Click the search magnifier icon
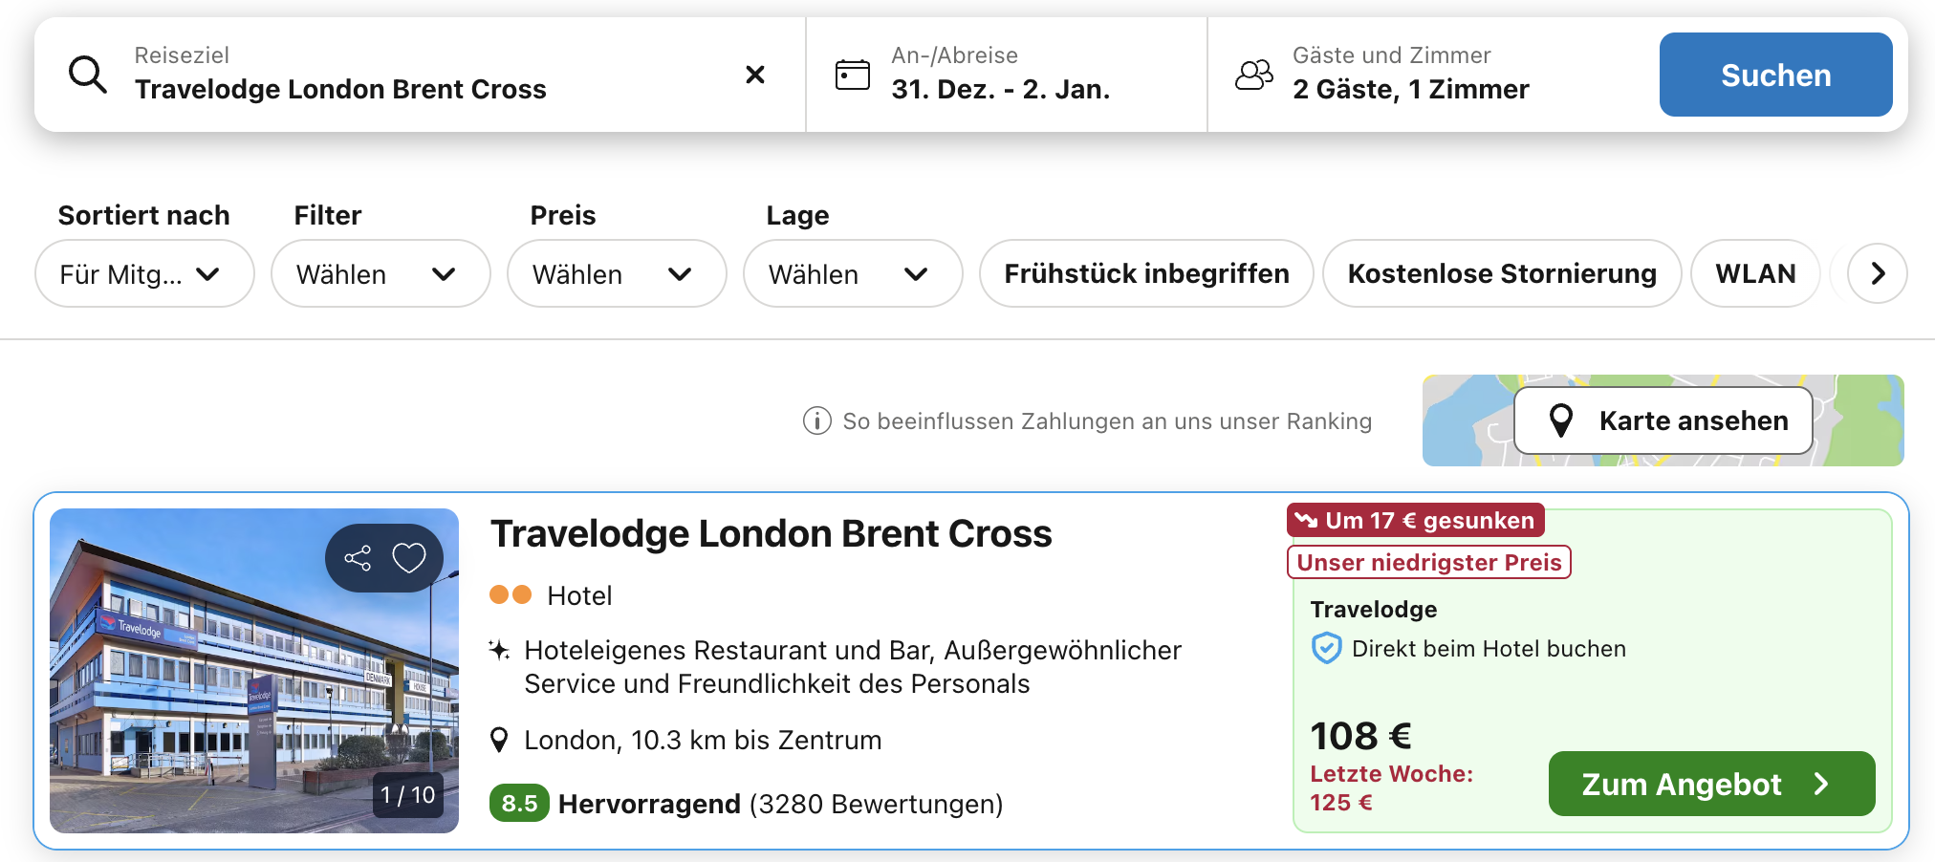 coord(87,75)
